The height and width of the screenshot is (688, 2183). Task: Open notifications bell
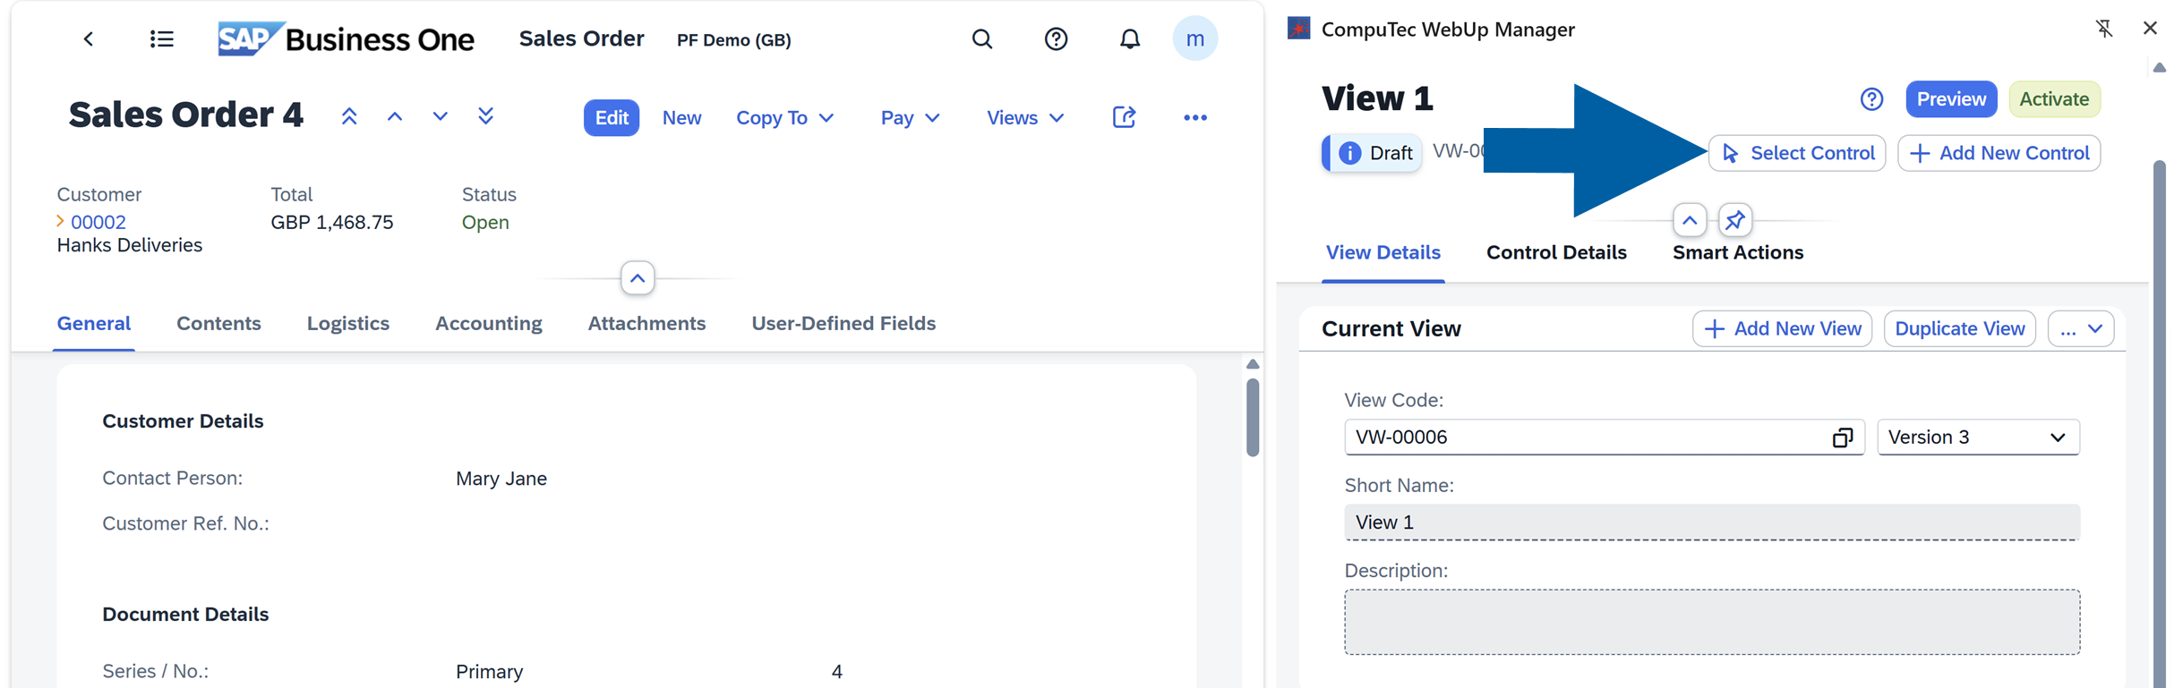pos(1130,38)
